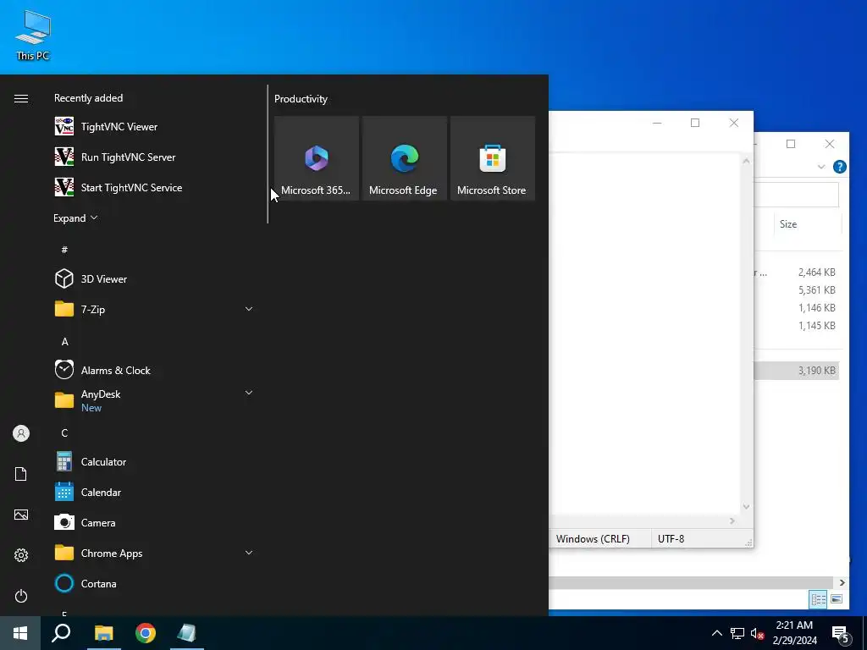The width and height of the screenshot is (867, 650).
Task: Click the Power icon in Start sidebar
Action: pyautogui.click(x=21, y=596)
